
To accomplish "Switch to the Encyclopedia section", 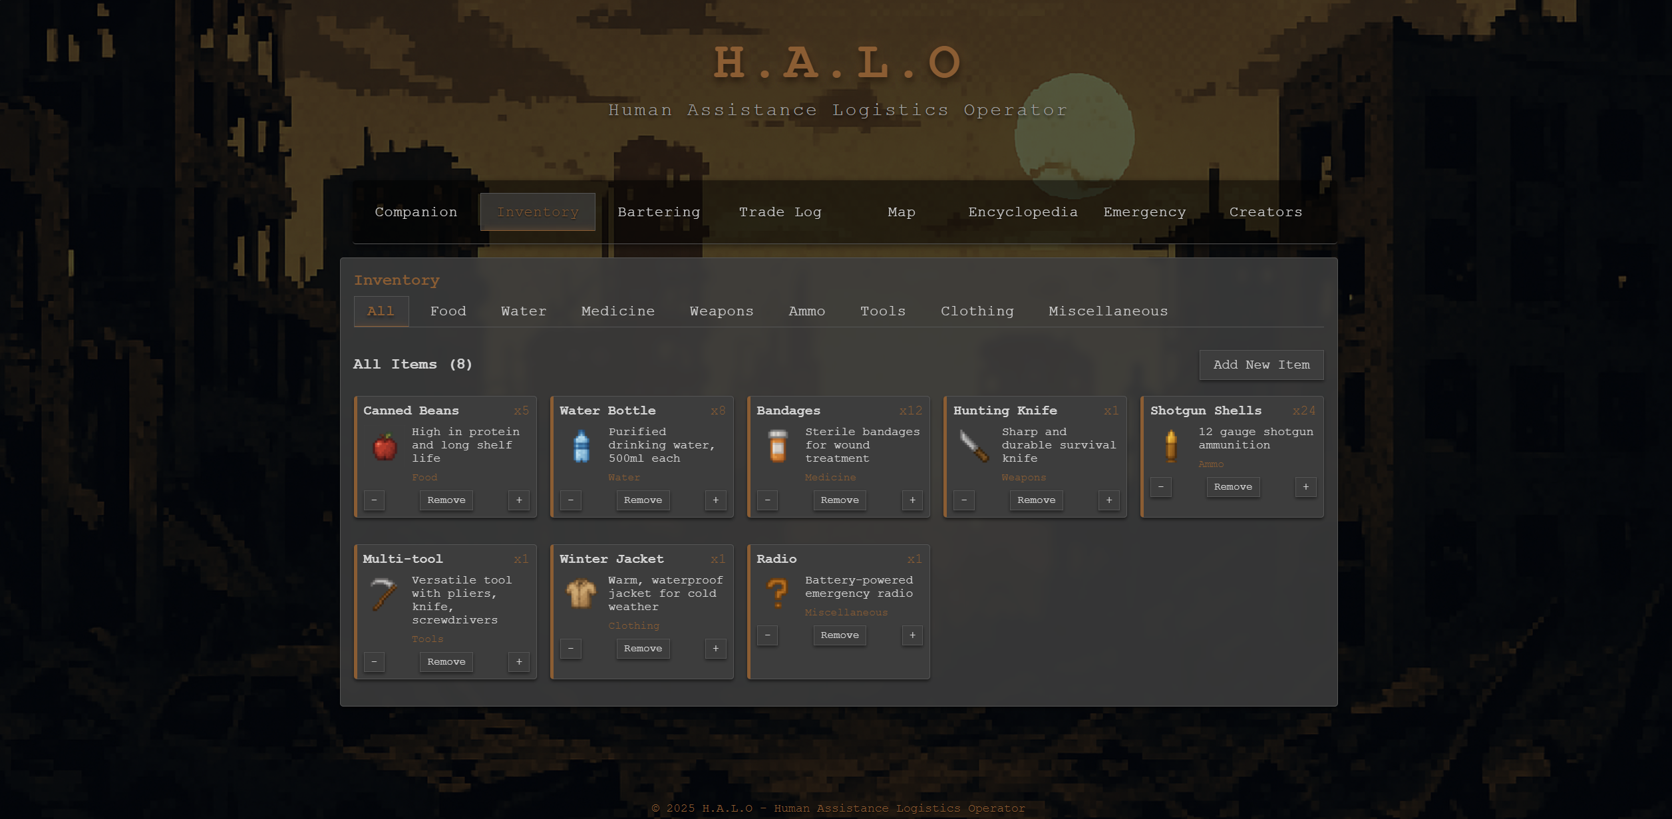I will click(x=1023, y=212).
